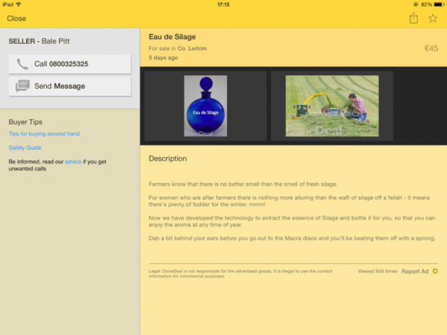Tap the seller name Bale Pitt
This screenshot has height=335, width=447.
pyautogui.click(x=56, y=41)
